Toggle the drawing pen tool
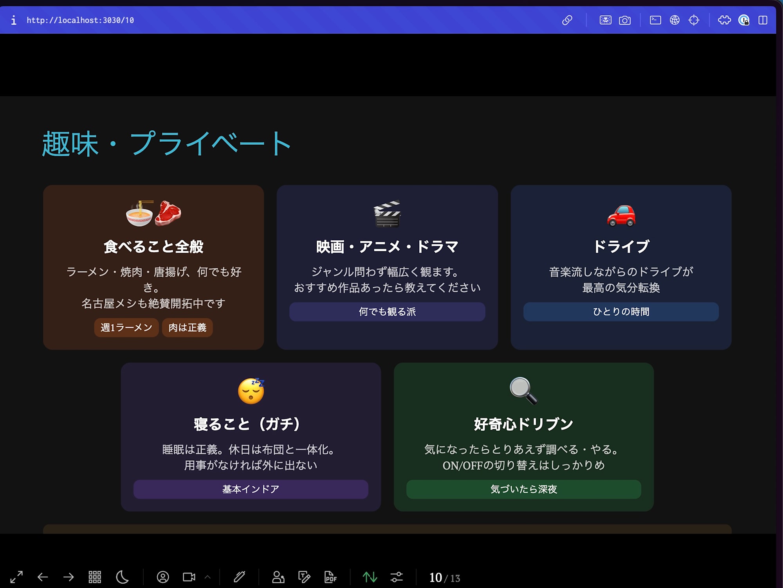 click(x=239, y=577)
